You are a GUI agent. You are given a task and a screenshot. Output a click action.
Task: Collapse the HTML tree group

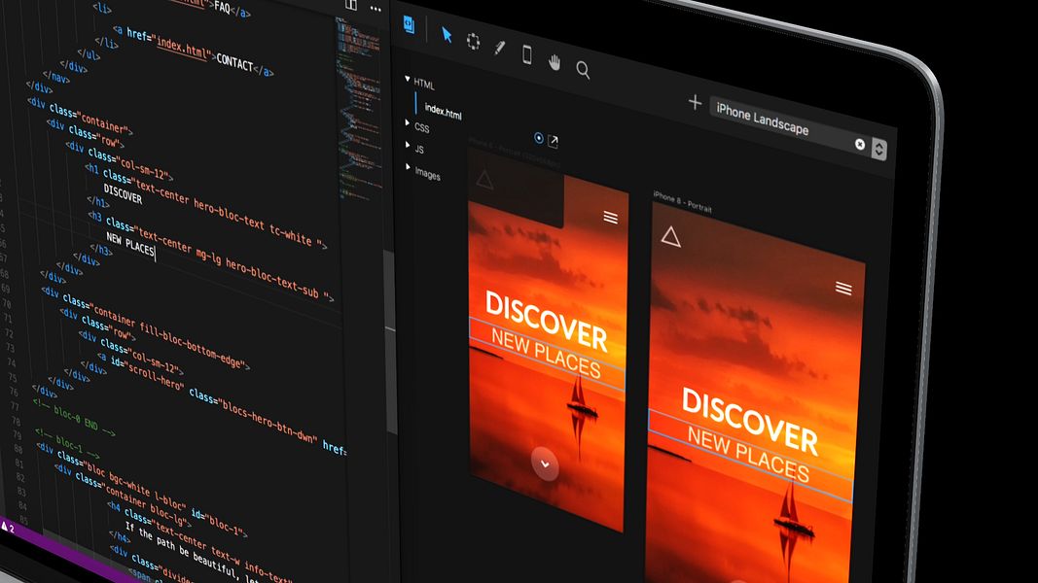click(x=407, y=79)
